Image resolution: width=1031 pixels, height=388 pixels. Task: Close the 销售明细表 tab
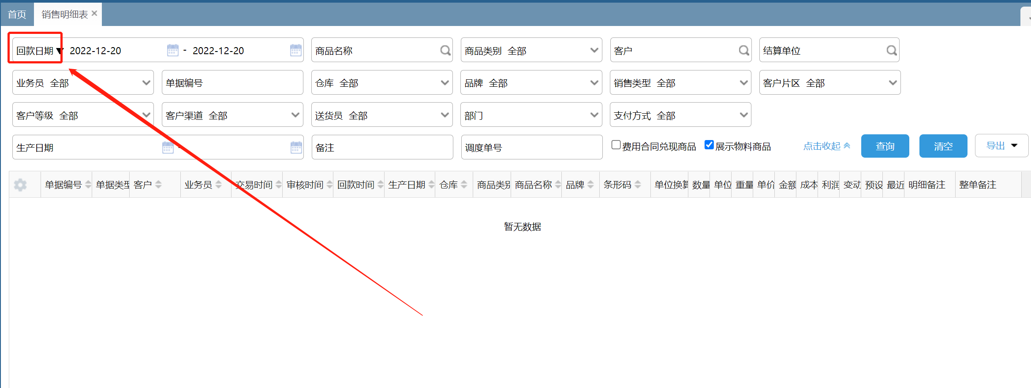[x=94, y=14]
